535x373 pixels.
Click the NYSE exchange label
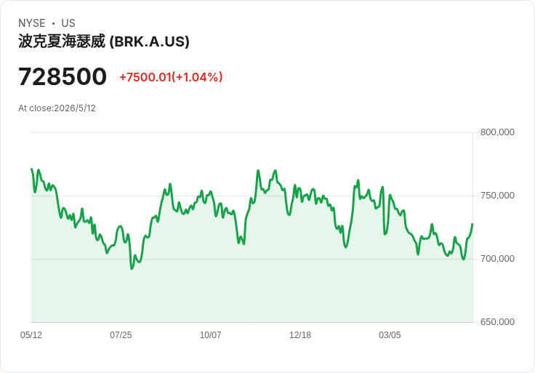(x=32, y=23)
